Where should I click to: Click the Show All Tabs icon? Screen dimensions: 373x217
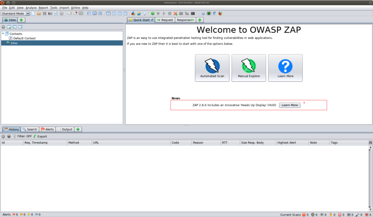pyautogui.click(x=70, y=14)
